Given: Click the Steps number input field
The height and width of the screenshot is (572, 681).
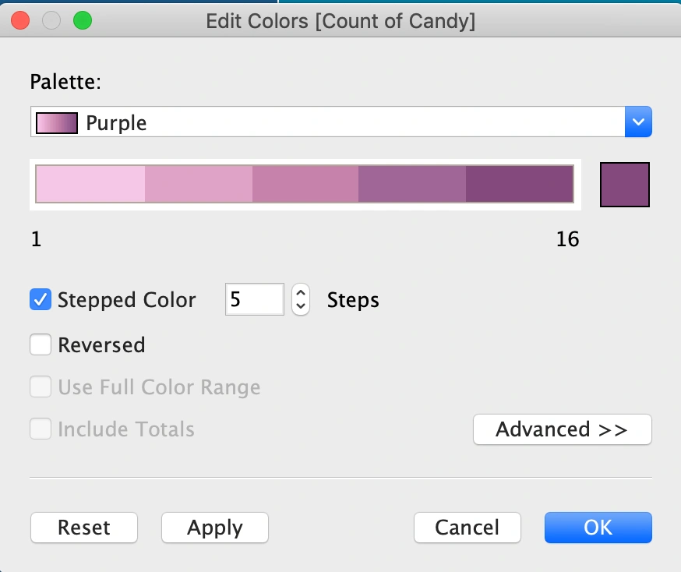Looking at the screenshot, I should (254, 300).
